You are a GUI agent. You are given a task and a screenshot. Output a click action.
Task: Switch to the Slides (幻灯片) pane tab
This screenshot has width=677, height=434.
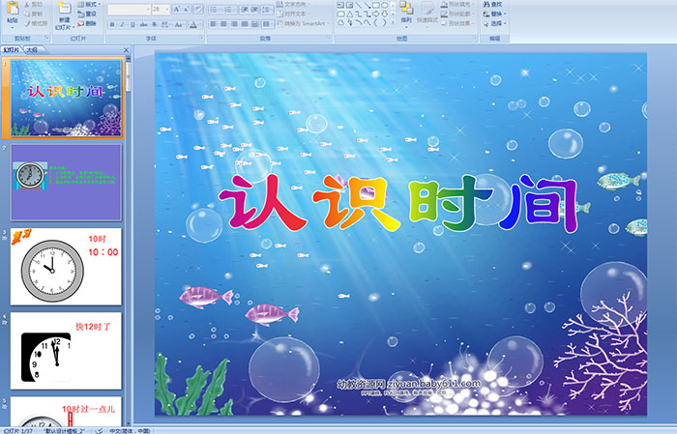click(x=12, y=50)
